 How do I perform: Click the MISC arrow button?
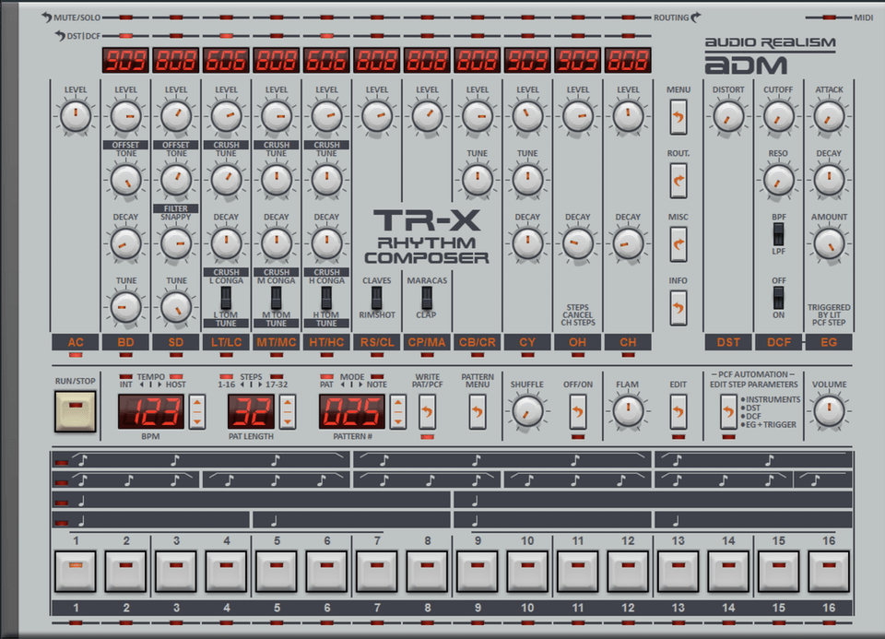(x=678, y=244)
